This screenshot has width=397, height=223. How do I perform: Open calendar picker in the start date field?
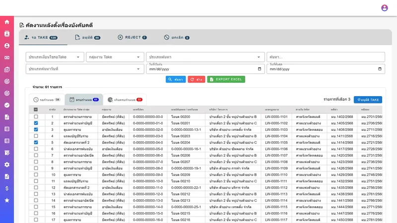pyautogui.click(x=259, y=69)
